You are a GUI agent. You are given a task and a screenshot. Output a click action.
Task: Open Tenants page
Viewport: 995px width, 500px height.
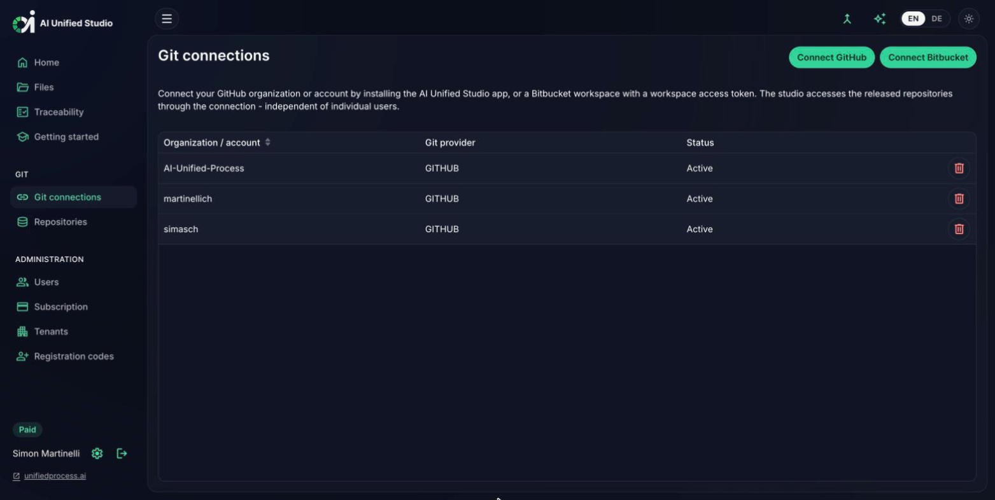[x=74, y=331]
